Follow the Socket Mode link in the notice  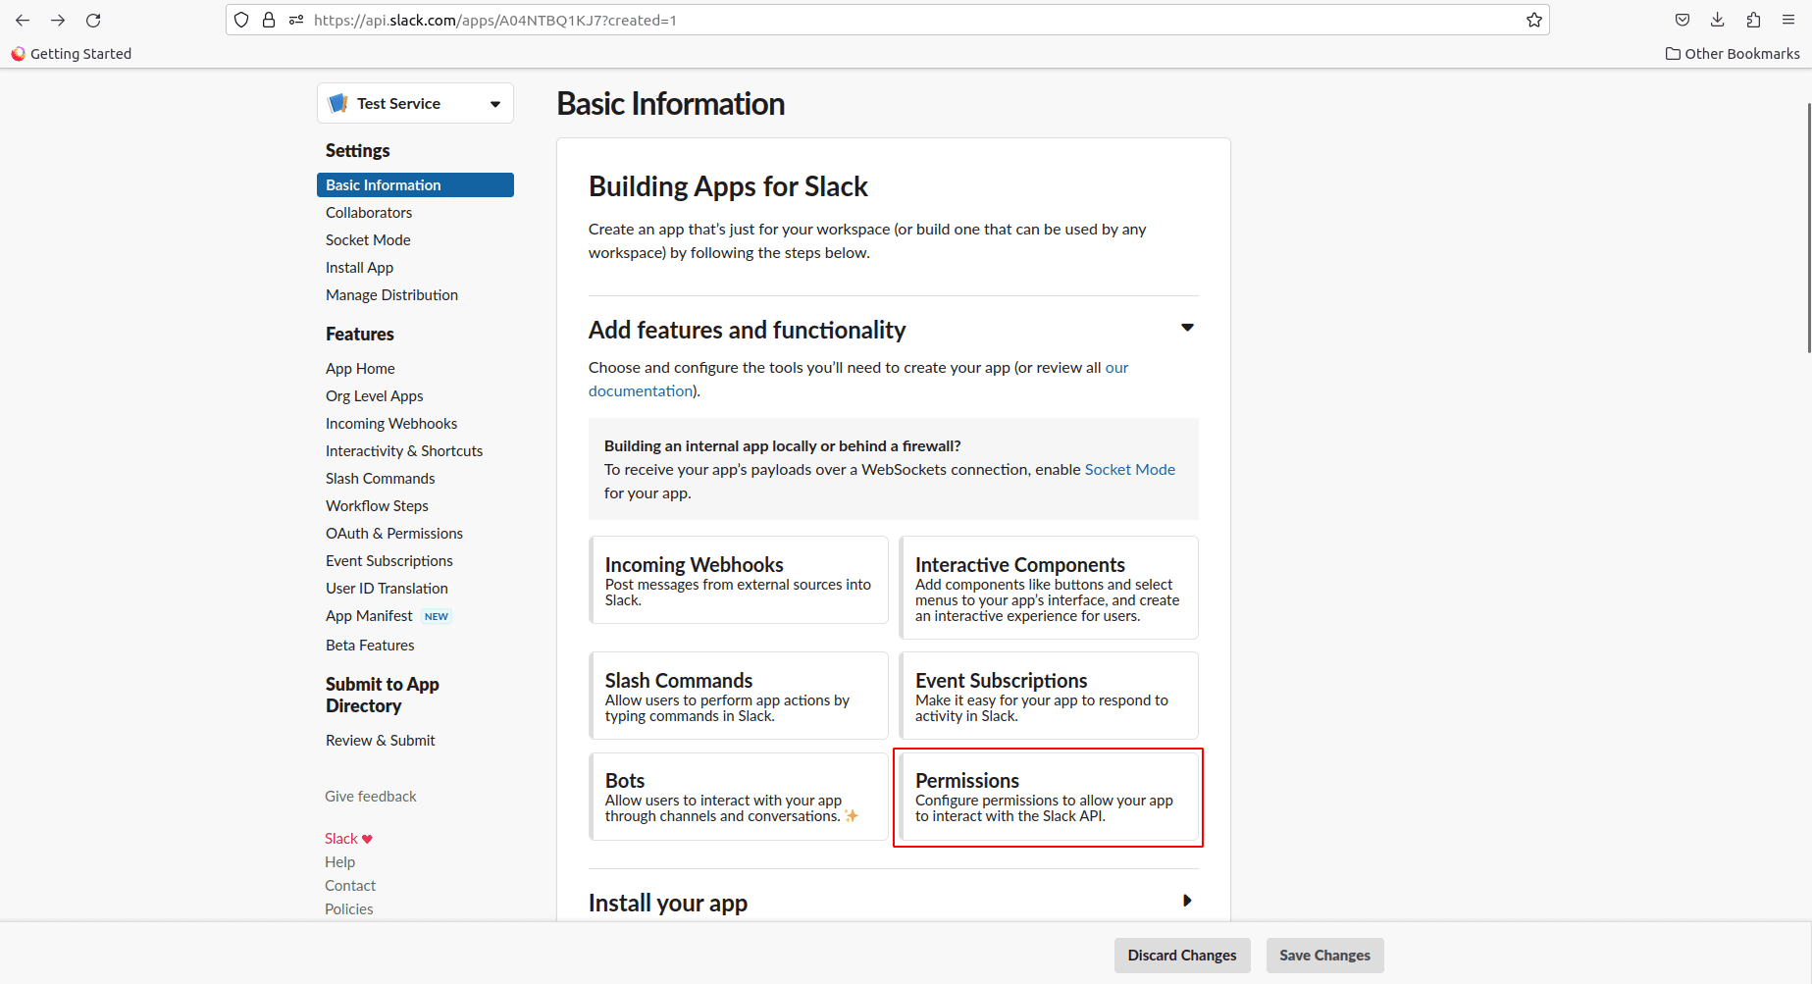[x=1129, y=470]
